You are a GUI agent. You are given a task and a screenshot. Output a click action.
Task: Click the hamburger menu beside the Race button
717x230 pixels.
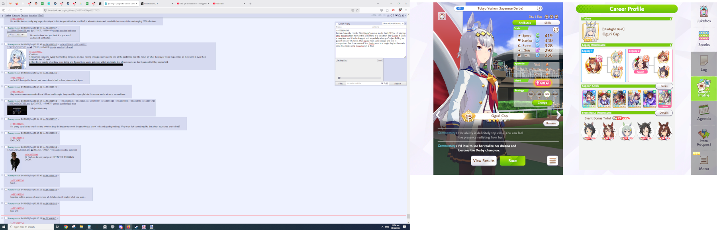point(552,161)
